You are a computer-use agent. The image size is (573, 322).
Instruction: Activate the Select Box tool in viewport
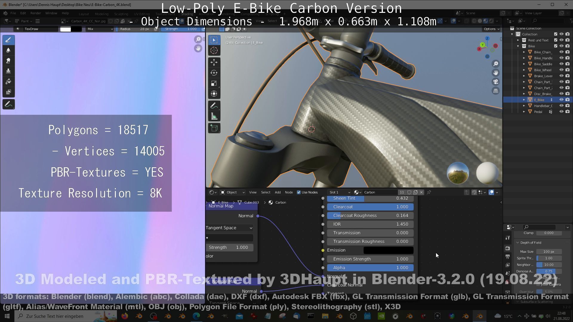click(x=214, y=40)
